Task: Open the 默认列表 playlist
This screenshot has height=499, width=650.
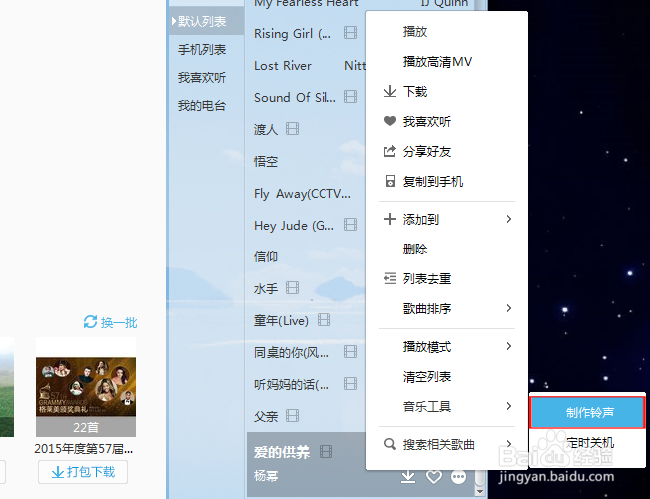Action: 206,21
